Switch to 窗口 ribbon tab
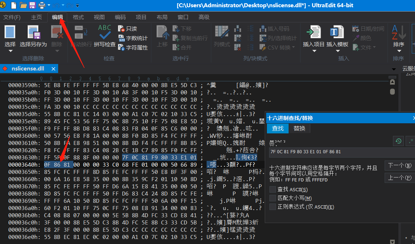This screenshot has height=244, width=415. pos(183,17)
